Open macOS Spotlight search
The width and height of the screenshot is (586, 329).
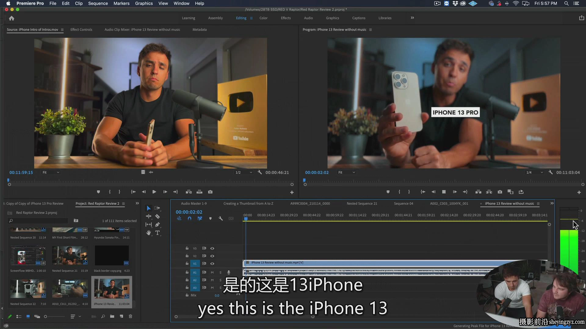[x=566, y=3]
